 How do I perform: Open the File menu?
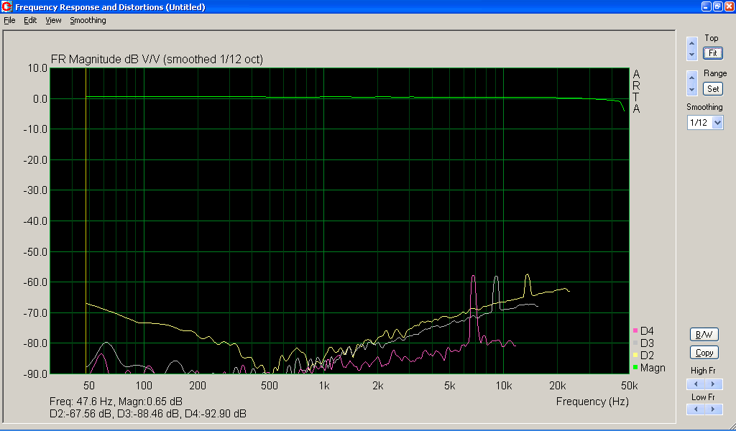(9, 20)
